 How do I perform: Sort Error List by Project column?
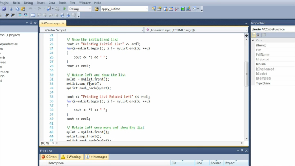click(x=236, y=163)
